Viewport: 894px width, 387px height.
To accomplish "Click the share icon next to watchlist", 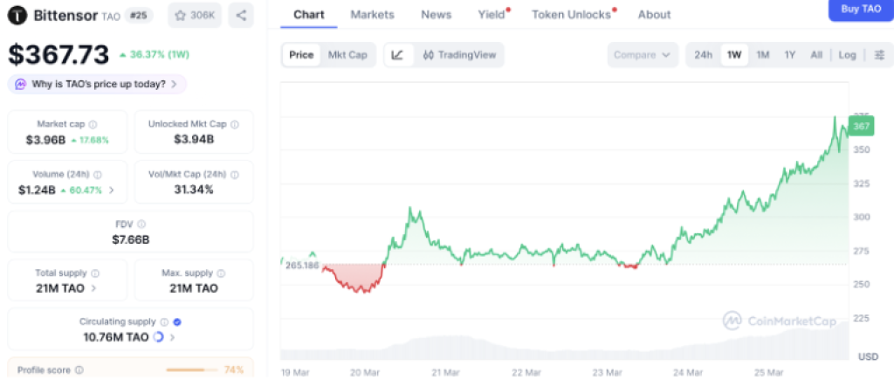I will tap(241, 15).
